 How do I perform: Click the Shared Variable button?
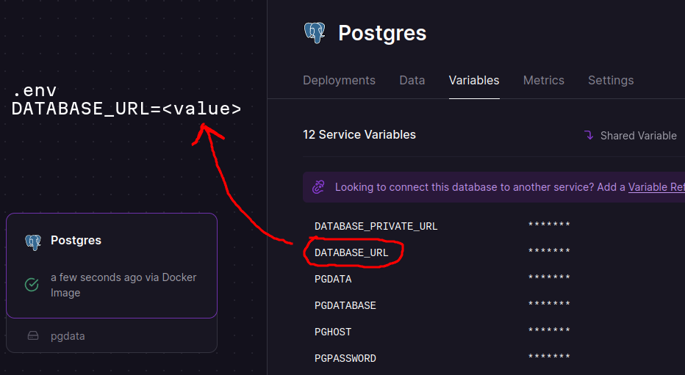click(630, 135)
